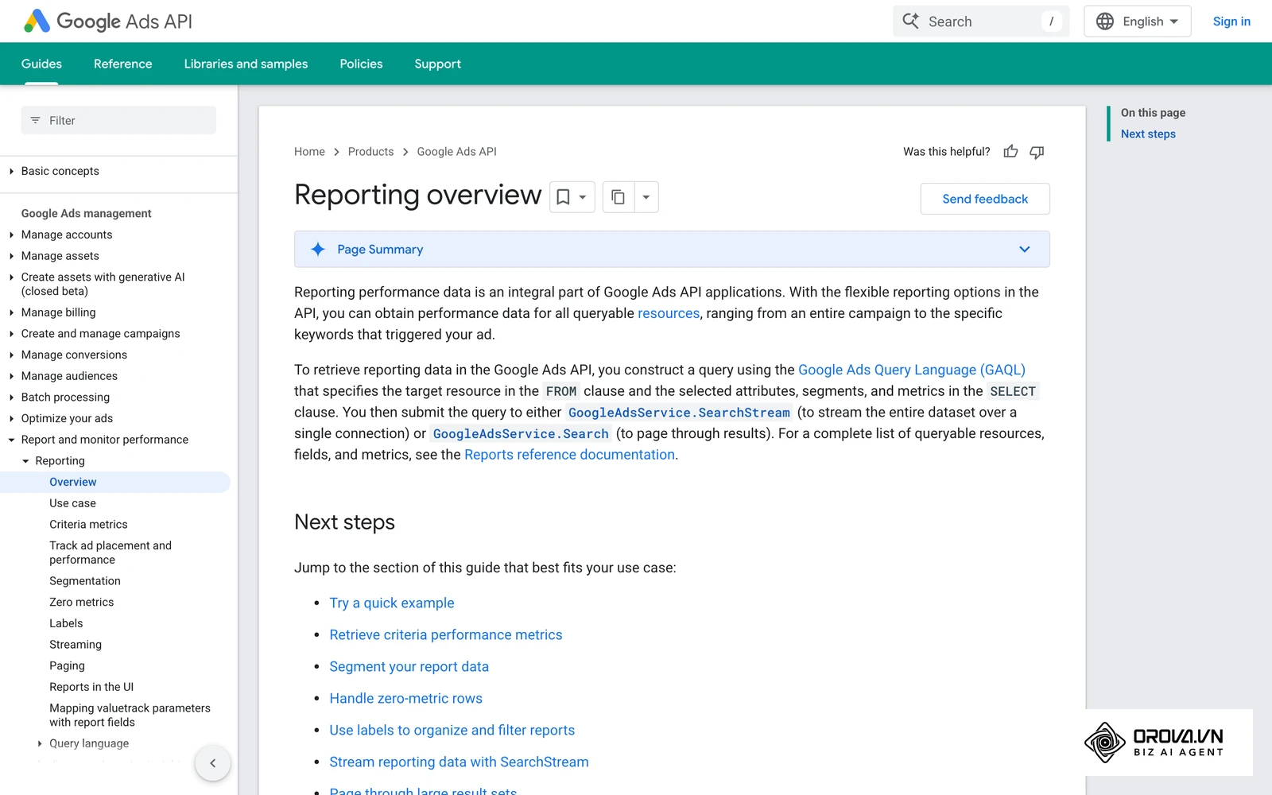
Task: Click the Send feedback button
Action: click(x=985, y=199)
